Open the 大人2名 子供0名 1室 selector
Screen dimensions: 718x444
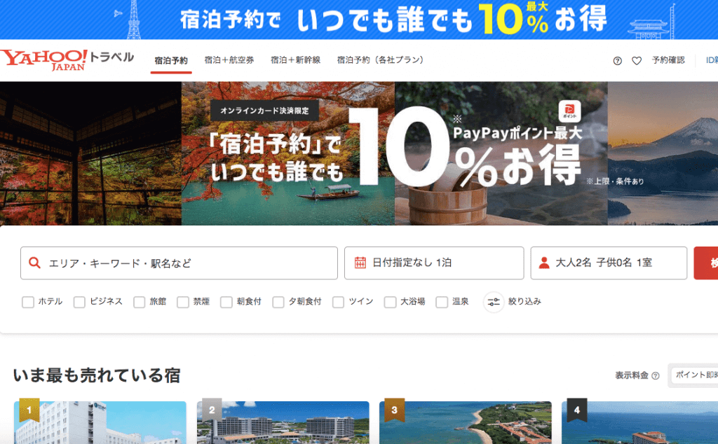tap(609, 263)
